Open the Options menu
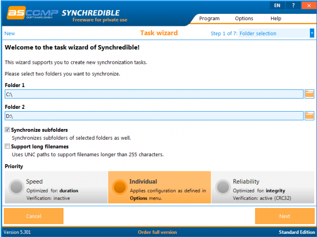The width and height of the screenshot is (317, 237). pos(244,18)
